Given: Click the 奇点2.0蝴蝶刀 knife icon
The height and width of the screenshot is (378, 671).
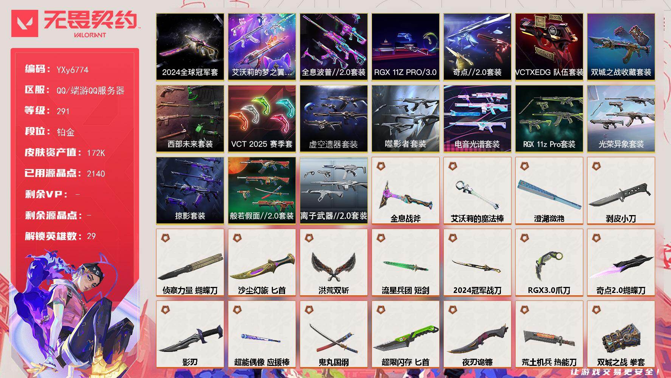Looking at the screenshot, I should pyautogui.click(x=621, y=267).
